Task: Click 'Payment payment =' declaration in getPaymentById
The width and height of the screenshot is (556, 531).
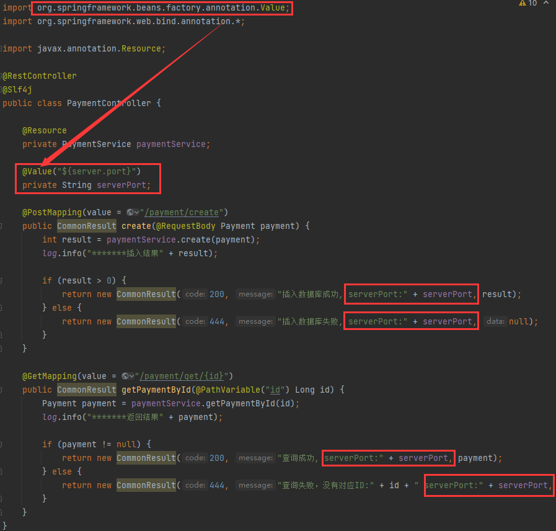Action: [x=84, y=404]
